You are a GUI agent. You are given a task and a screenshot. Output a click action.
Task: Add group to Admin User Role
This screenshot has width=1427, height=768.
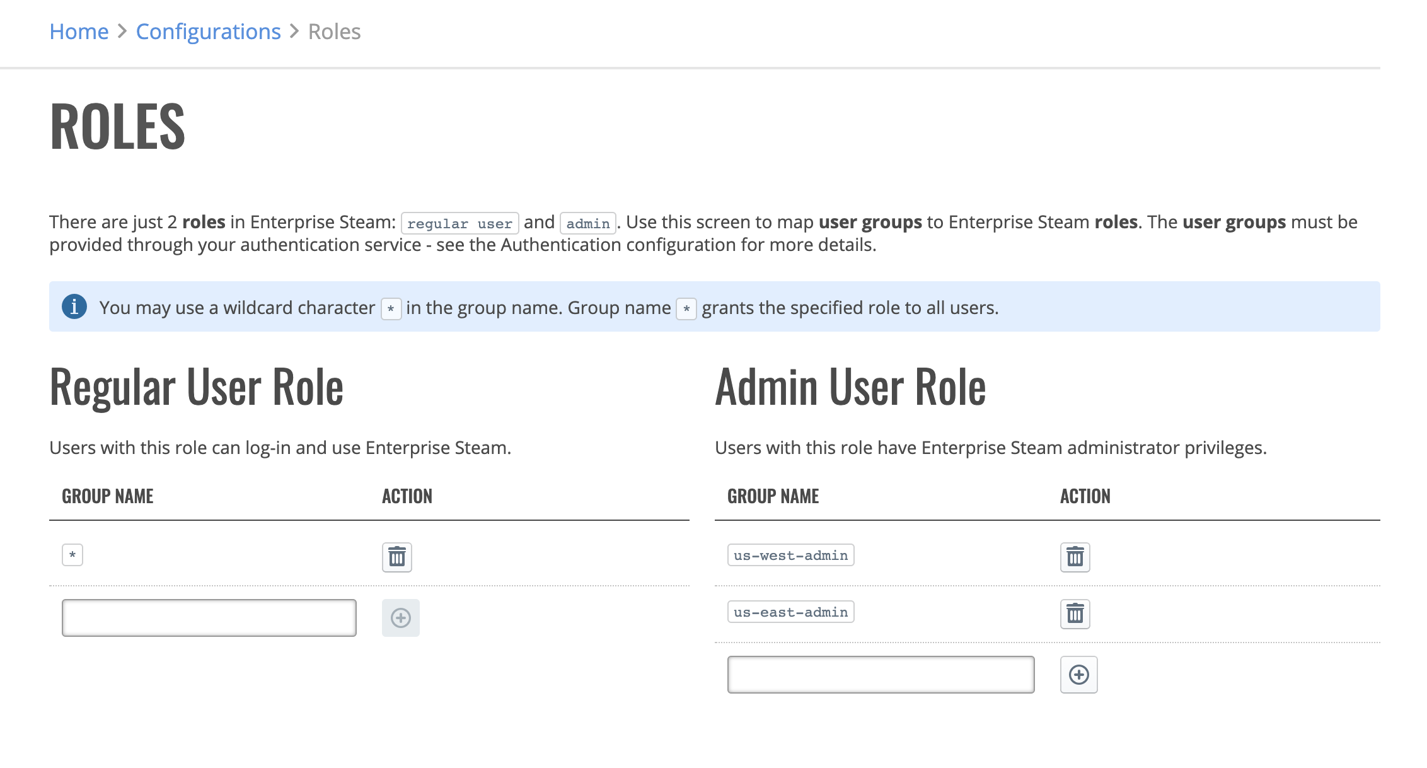(x=1079, y=675)
